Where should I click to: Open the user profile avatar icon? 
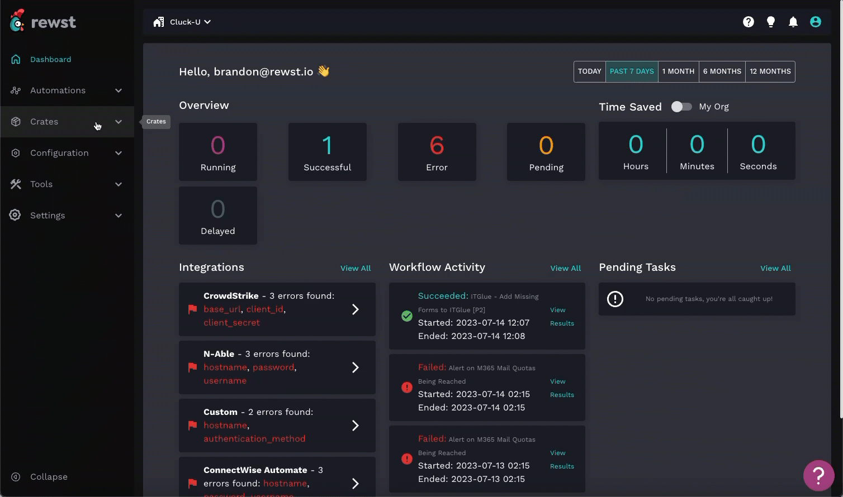[x=816, y=22]
